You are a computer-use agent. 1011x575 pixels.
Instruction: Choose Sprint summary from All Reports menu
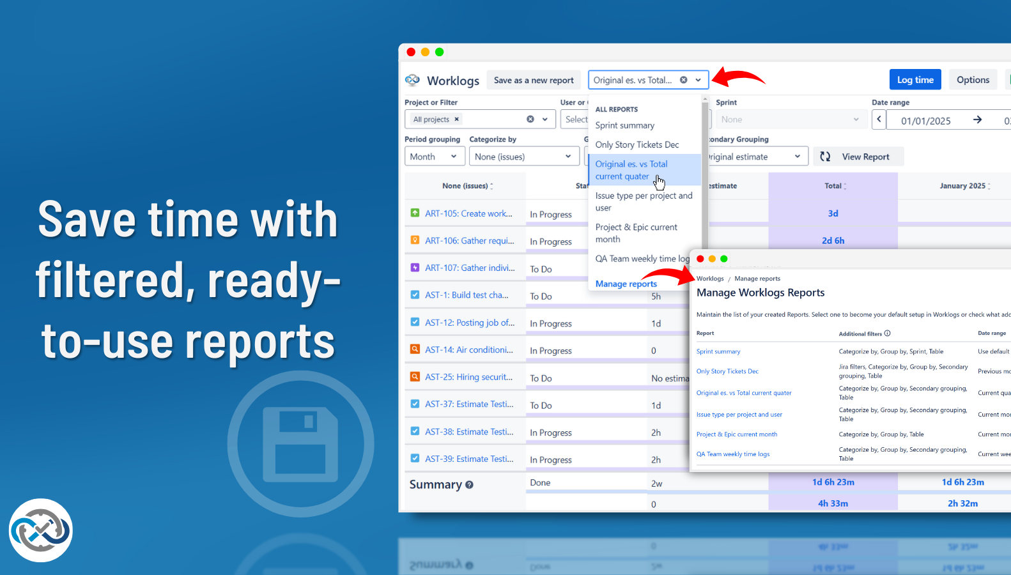click(625, 126)
